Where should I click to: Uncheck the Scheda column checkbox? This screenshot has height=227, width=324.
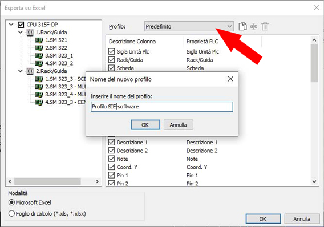[112, 68]
